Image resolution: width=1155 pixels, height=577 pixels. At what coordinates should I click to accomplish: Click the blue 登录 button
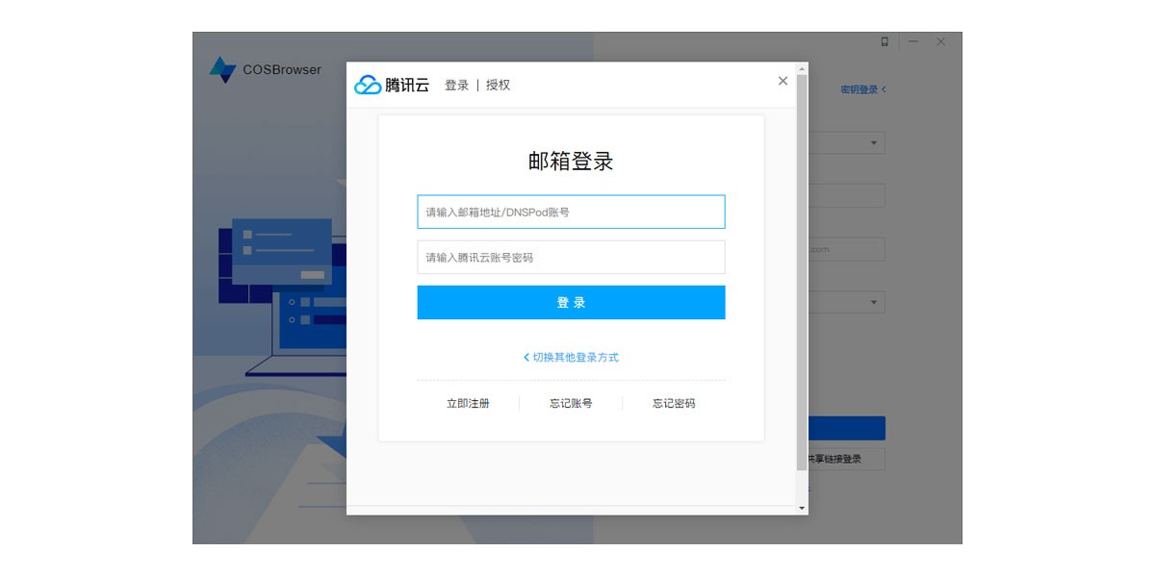(x=571, y=302)
